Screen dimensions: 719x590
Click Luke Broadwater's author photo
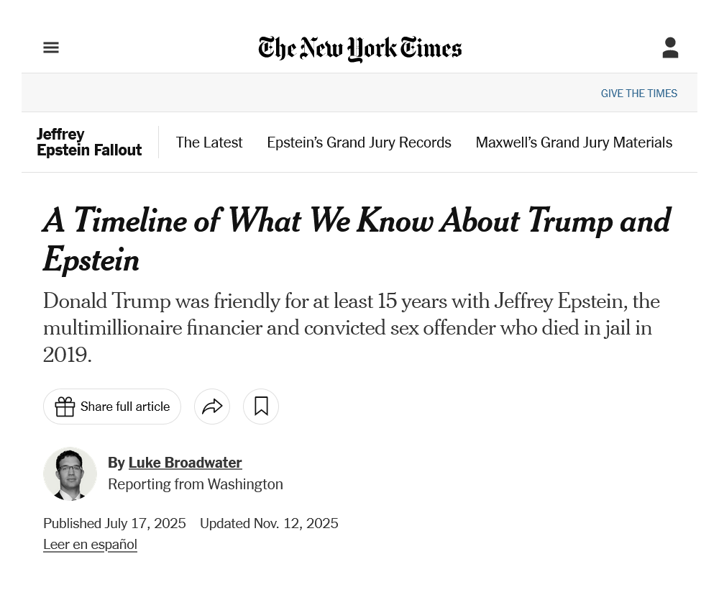pos(70,473)
